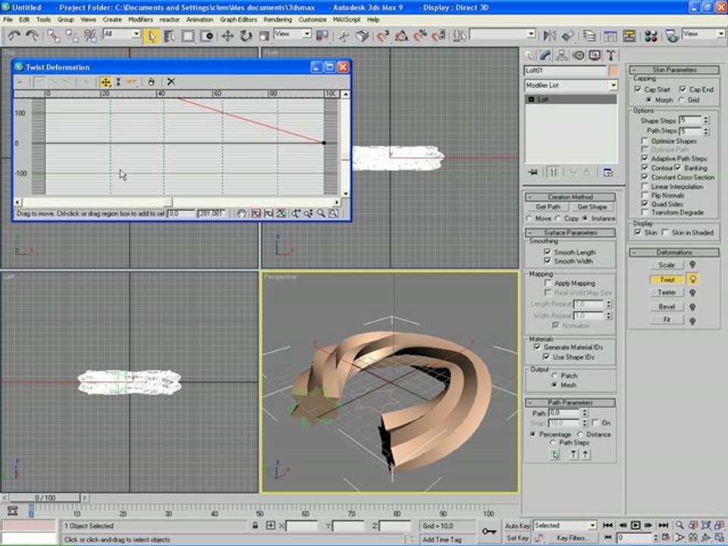Viewport: 728px width, 546px height.
Task: Click the Get Path button
Action: tap(548, 207)
